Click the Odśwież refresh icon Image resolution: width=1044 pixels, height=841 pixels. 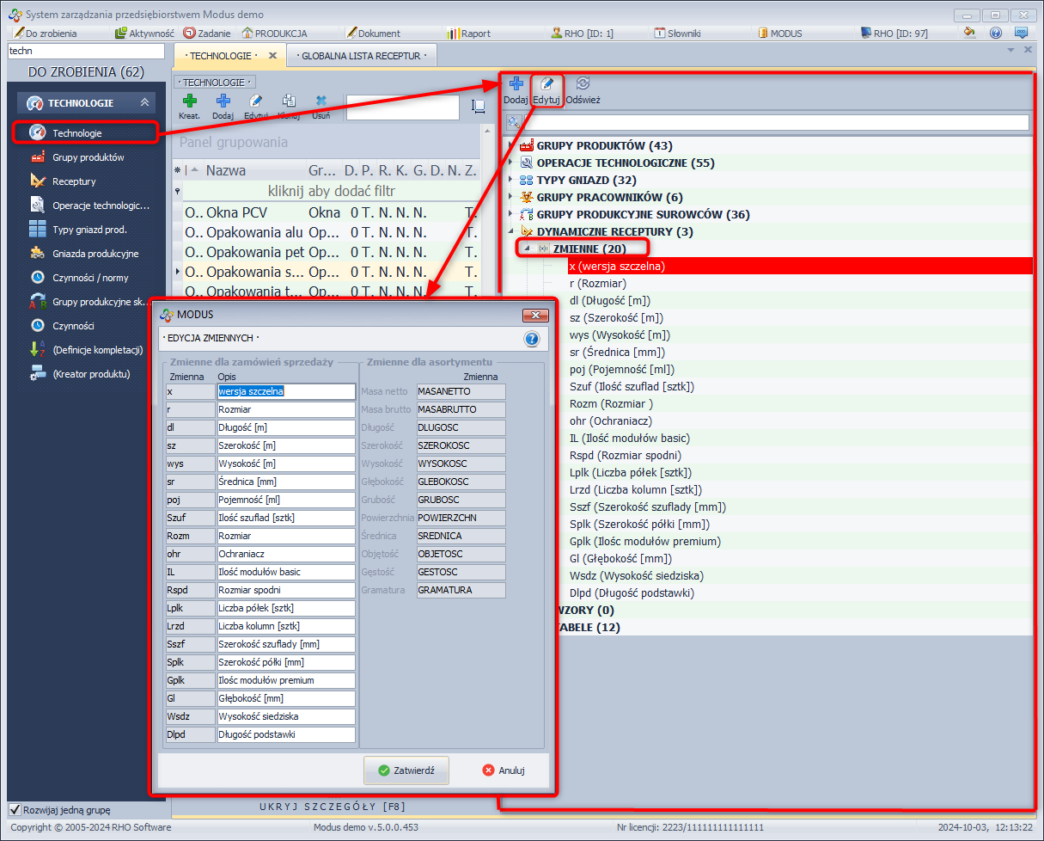click(x=583, y=84)
